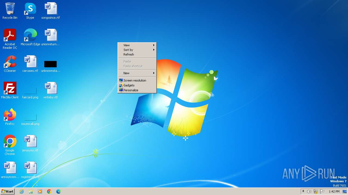Select the FileZilla Client shortcut
The width and height of the screenshot is (348, 195).
10,90
